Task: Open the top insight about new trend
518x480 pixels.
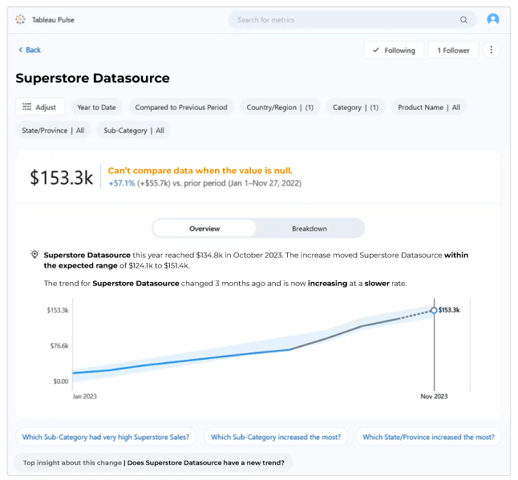Action: pos(154,462)
